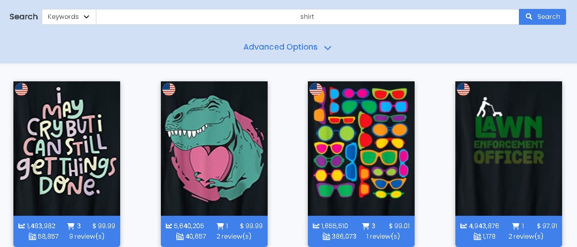
Task: Open the Lawn Enforcement Officer shirt thumbnail
Action: pos(508,148)
